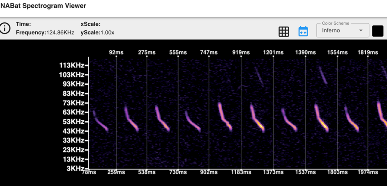387x186 pixels.
Task: Click the NABat Spectrogram Viewer title
Action: pyautogui.click(x=43, y=6)
